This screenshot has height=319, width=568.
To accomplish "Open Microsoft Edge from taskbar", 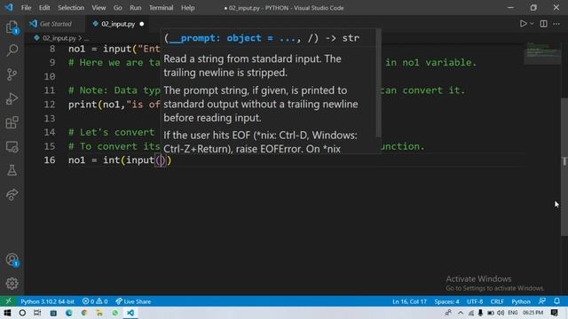I will pyautogui.click(x=69, y=313).
